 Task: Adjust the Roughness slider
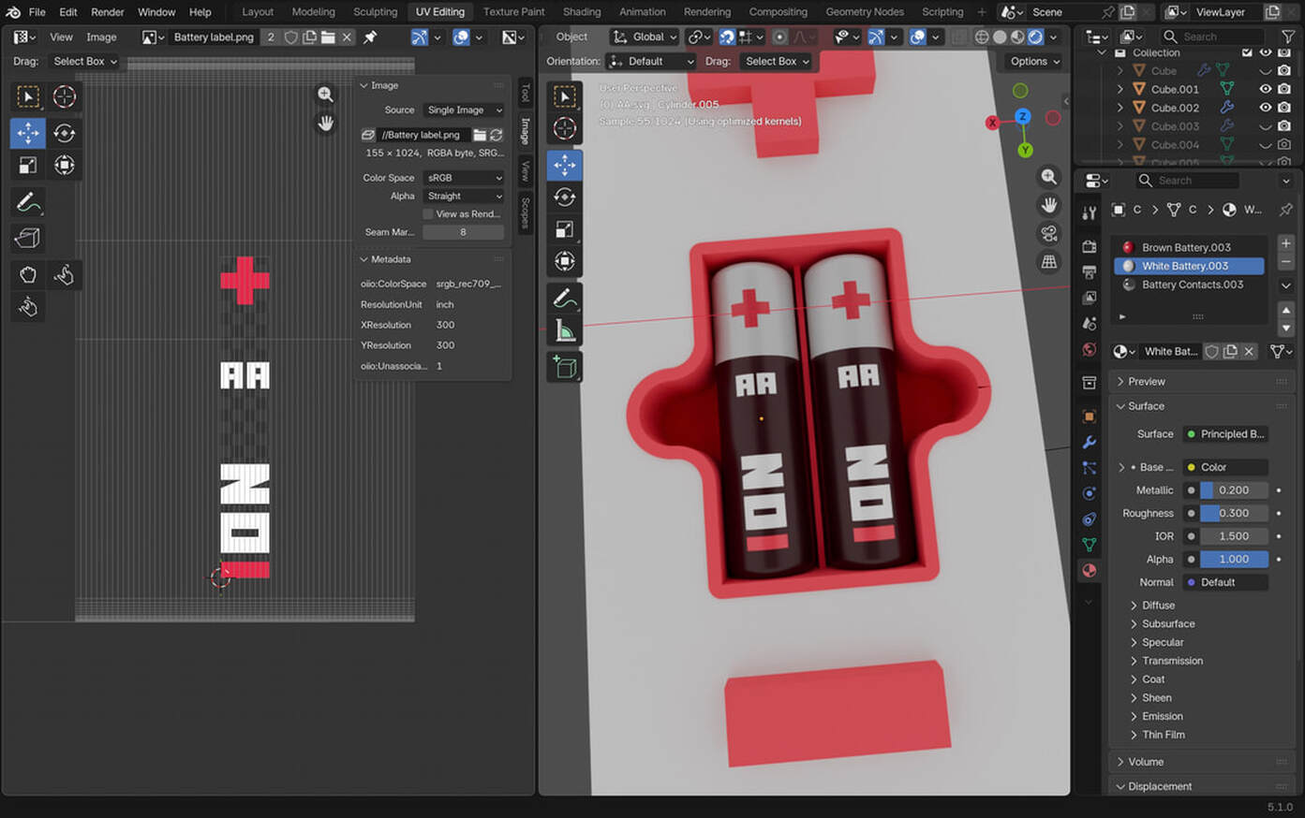pos(1233,513)
